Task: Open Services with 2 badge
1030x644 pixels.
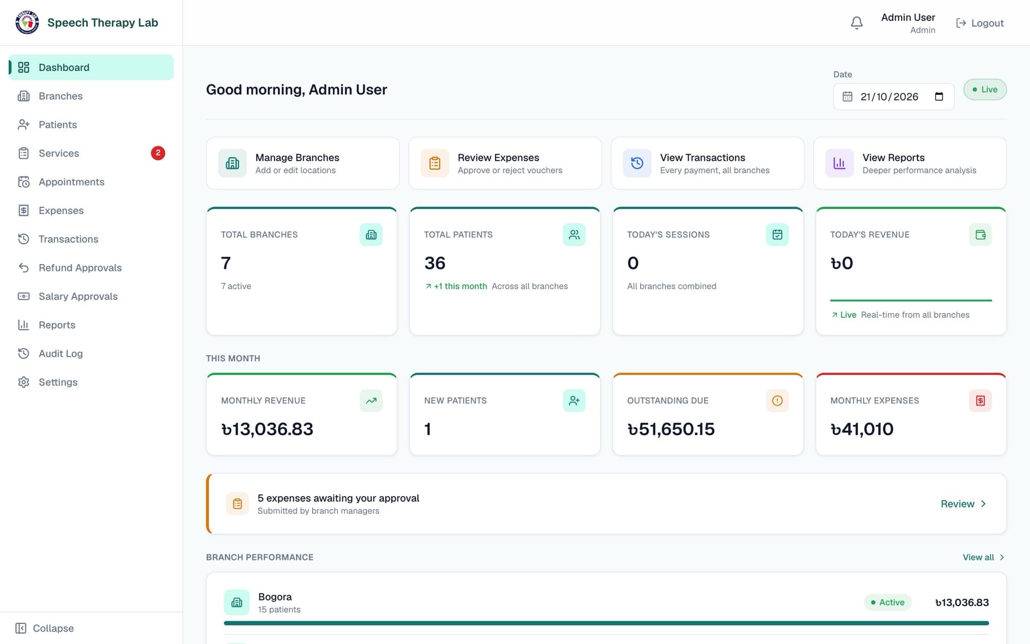Action: point(91,154)
